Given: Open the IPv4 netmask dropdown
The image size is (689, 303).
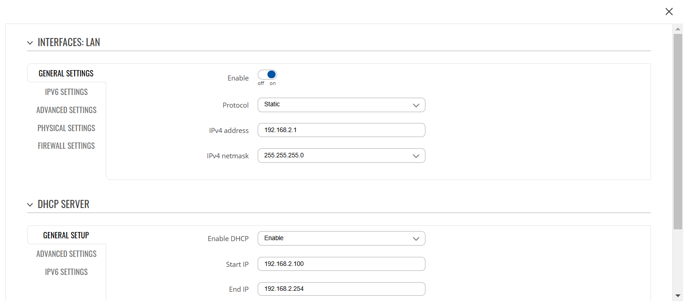Looking at the screenshot, I should click(341, 156).
